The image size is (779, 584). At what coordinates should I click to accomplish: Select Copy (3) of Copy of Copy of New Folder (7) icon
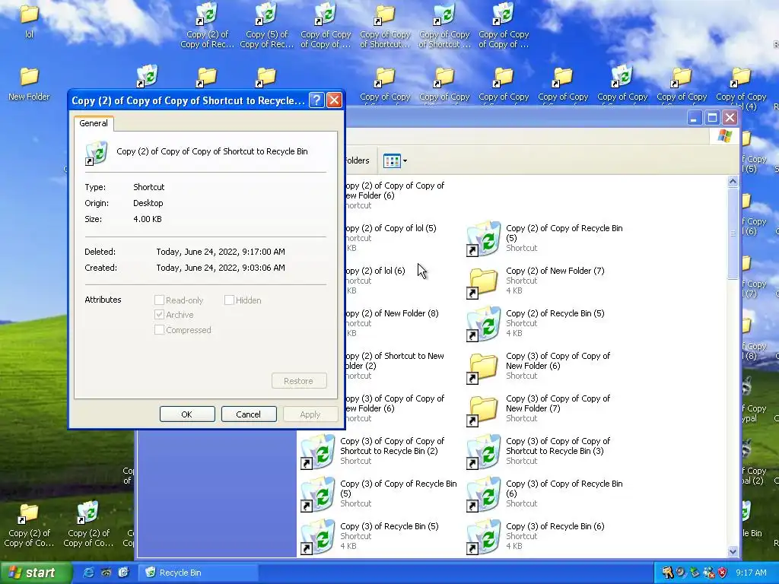[x=483, y=409]
